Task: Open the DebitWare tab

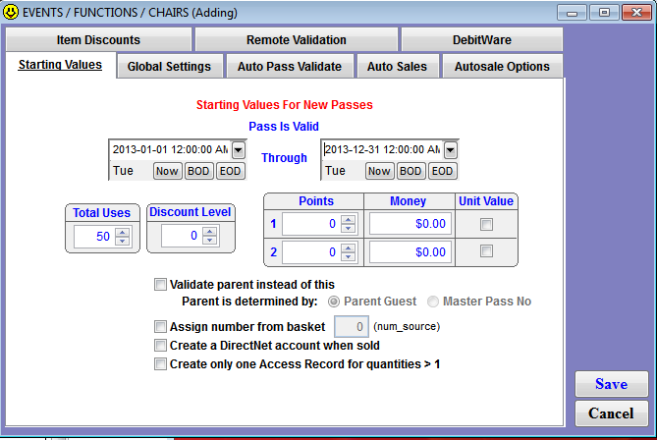Action: (482, 40)
